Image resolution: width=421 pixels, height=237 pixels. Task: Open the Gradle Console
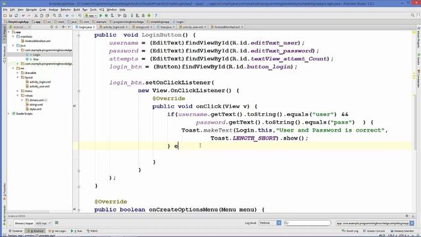point(374,231)
